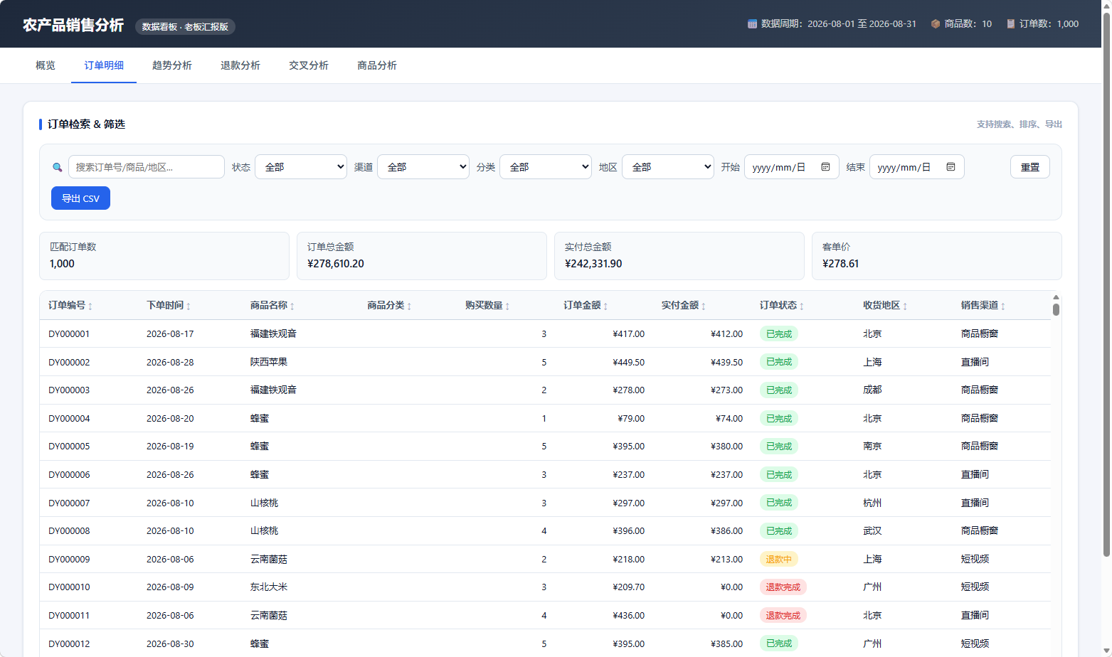The width and height of the screenshot is (1112, 657).
Task: Switch to the 概览 tab
Action: (x=46, y=65)
